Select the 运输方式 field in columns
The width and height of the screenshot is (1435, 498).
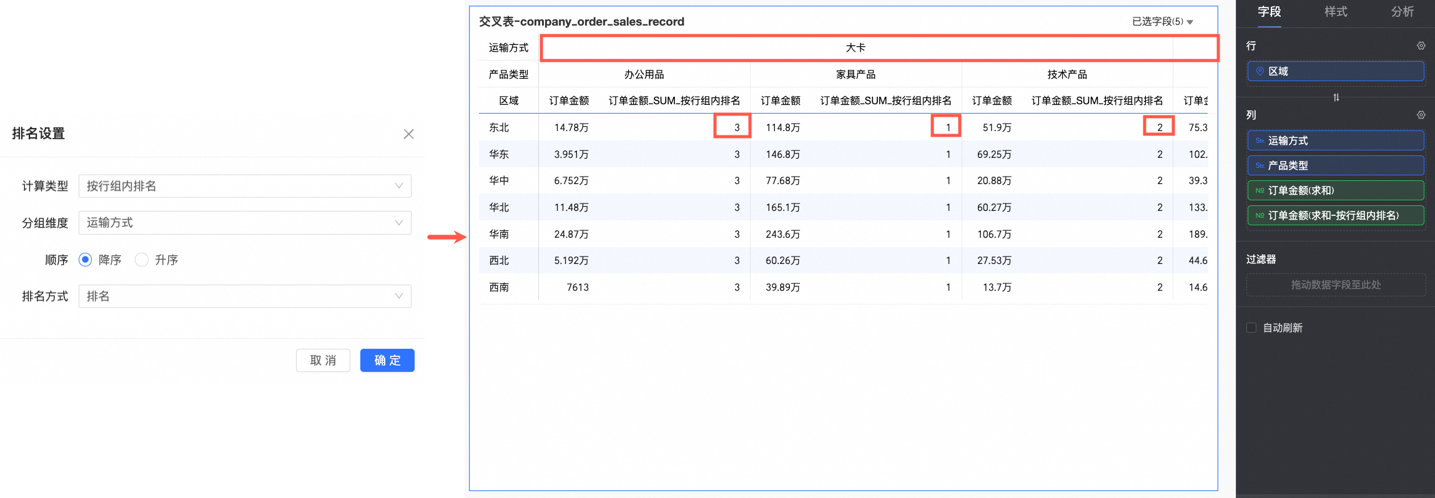(x=1336, y=140)
